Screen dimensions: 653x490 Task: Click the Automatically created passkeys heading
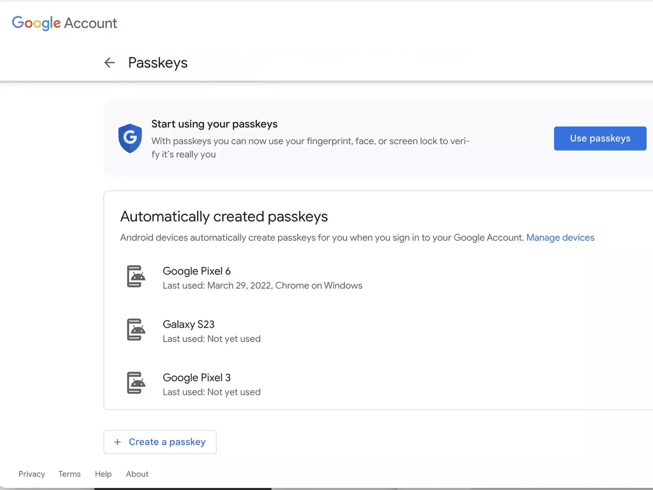(224, 217)
